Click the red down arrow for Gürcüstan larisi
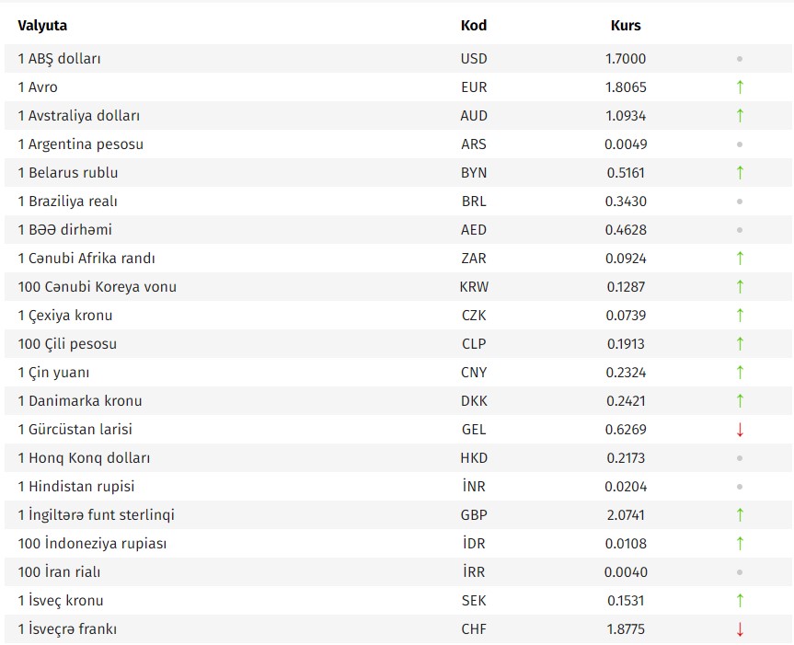This screenshot has height=645, width=794. click(740, 430)
